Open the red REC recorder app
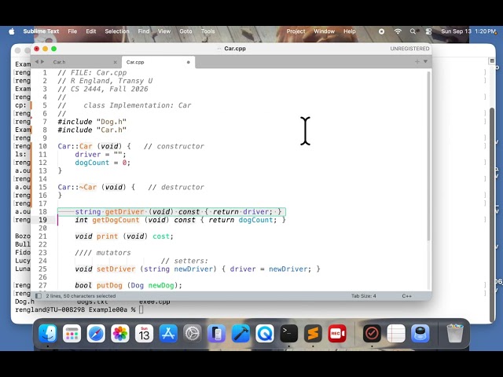 pos(337,334)
